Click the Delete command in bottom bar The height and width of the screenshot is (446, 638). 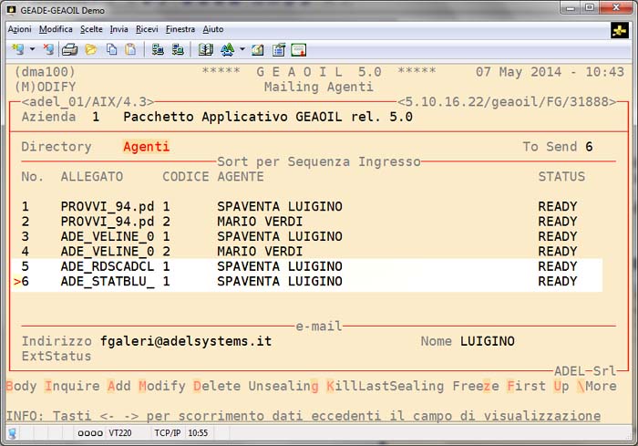(217, 386)
